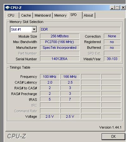Switch to the CPU tab
Screen dimensions: 127x142
tap(11, 15)
